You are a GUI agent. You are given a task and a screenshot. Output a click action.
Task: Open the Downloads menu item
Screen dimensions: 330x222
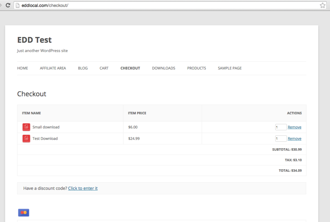[163, 68]
